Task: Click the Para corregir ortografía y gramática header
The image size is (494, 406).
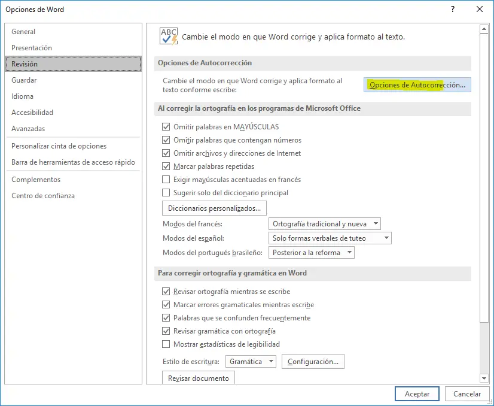Action: pos(313,273)
